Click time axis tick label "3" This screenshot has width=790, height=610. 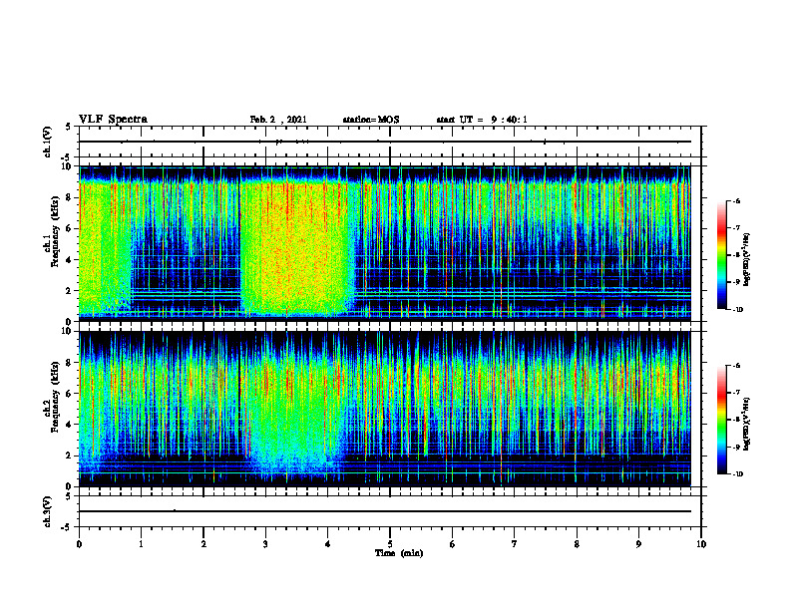point(265,544)
